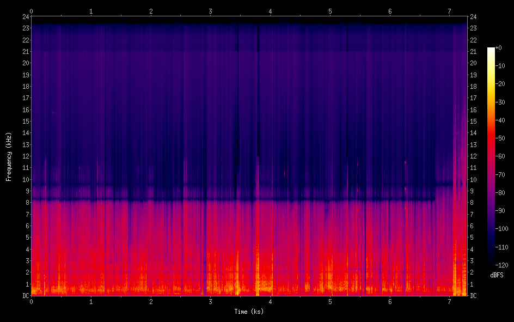Click the dBFS label under the color bar

click(x=497, y=276)
